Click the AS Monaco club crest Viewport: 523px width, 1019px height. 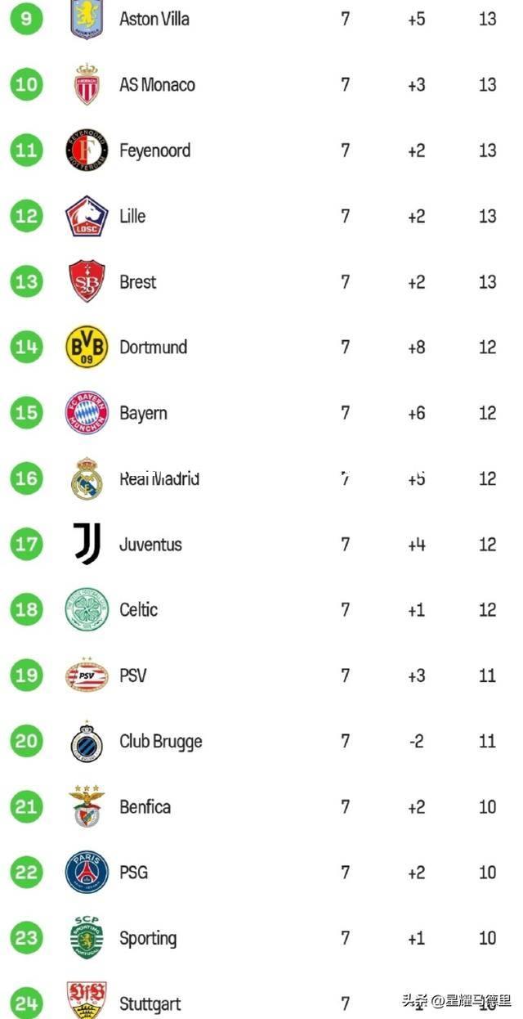87,84
